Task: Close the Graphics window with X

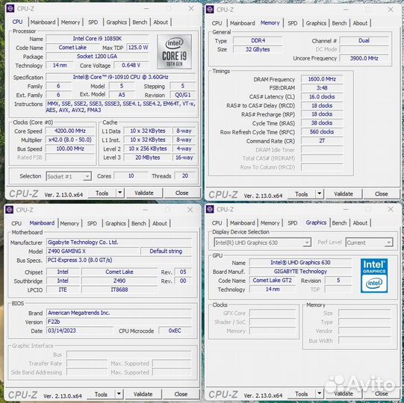Action: [x=391, y=210]
